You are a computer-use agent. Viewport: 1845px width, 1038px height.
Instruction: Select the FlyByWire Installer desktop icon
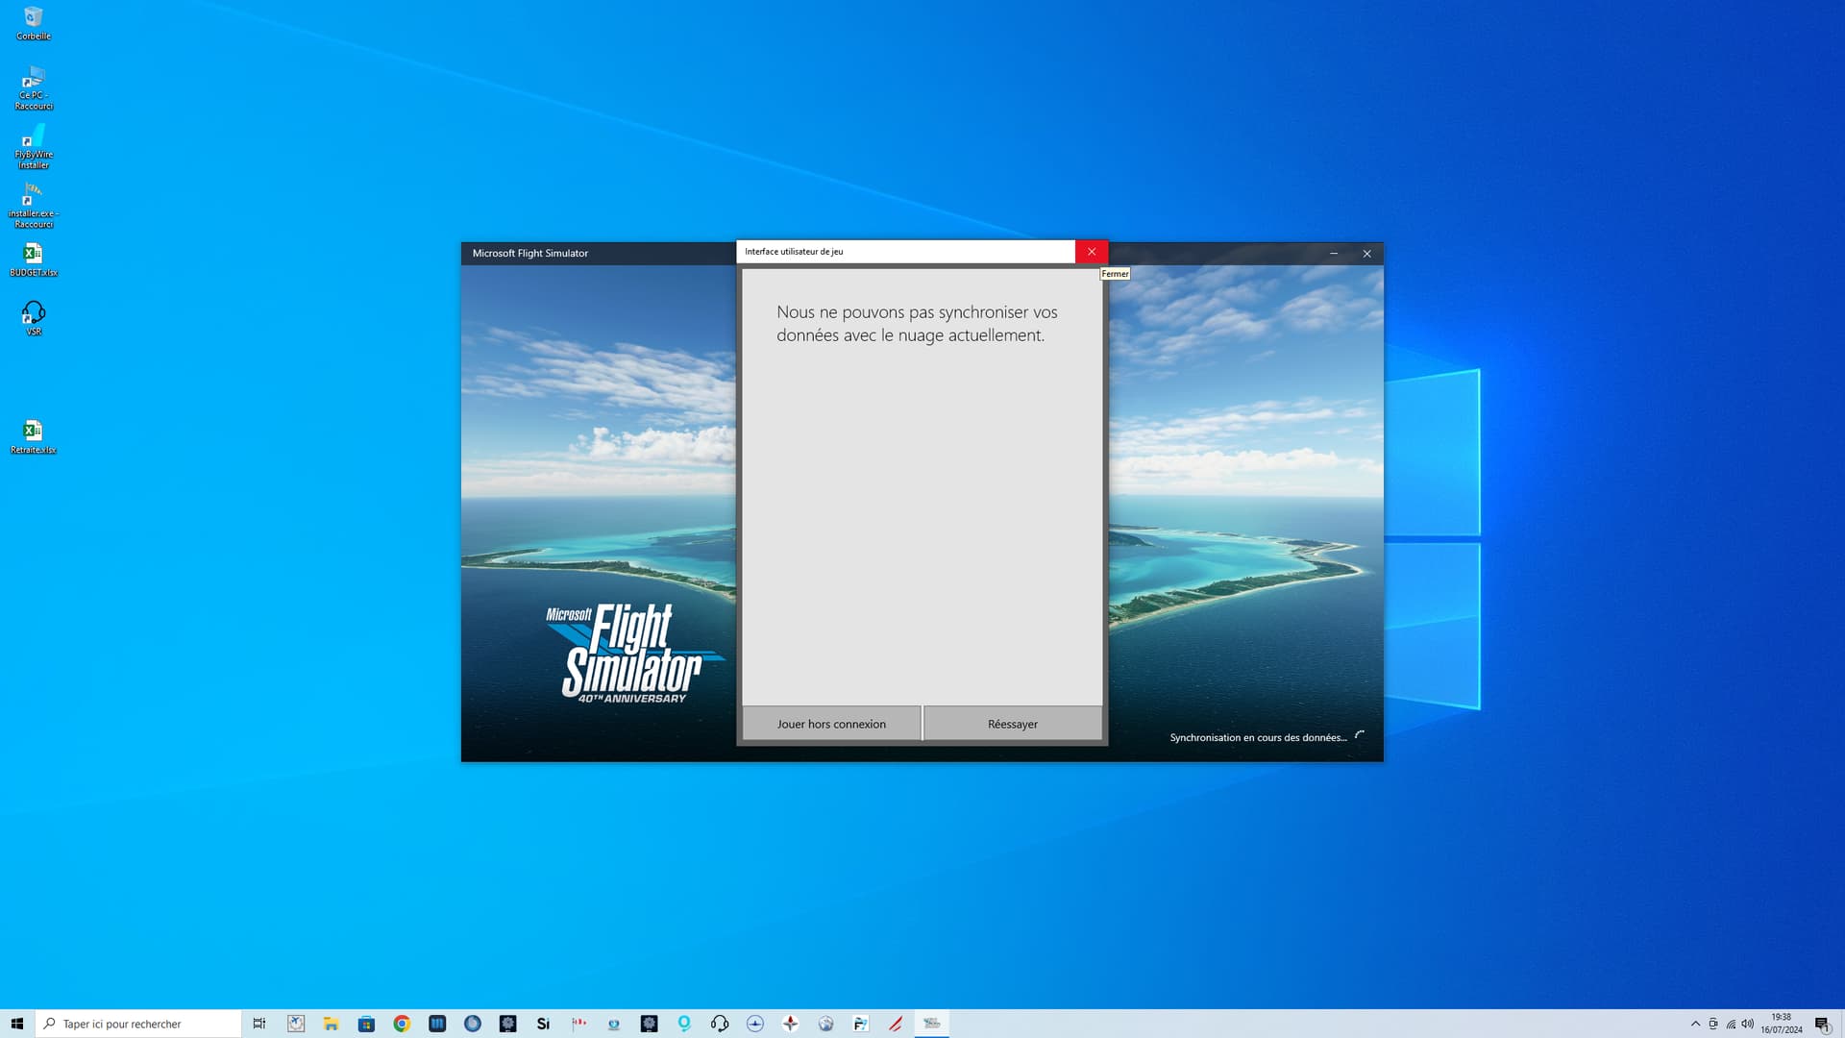[x=34, y=147]
